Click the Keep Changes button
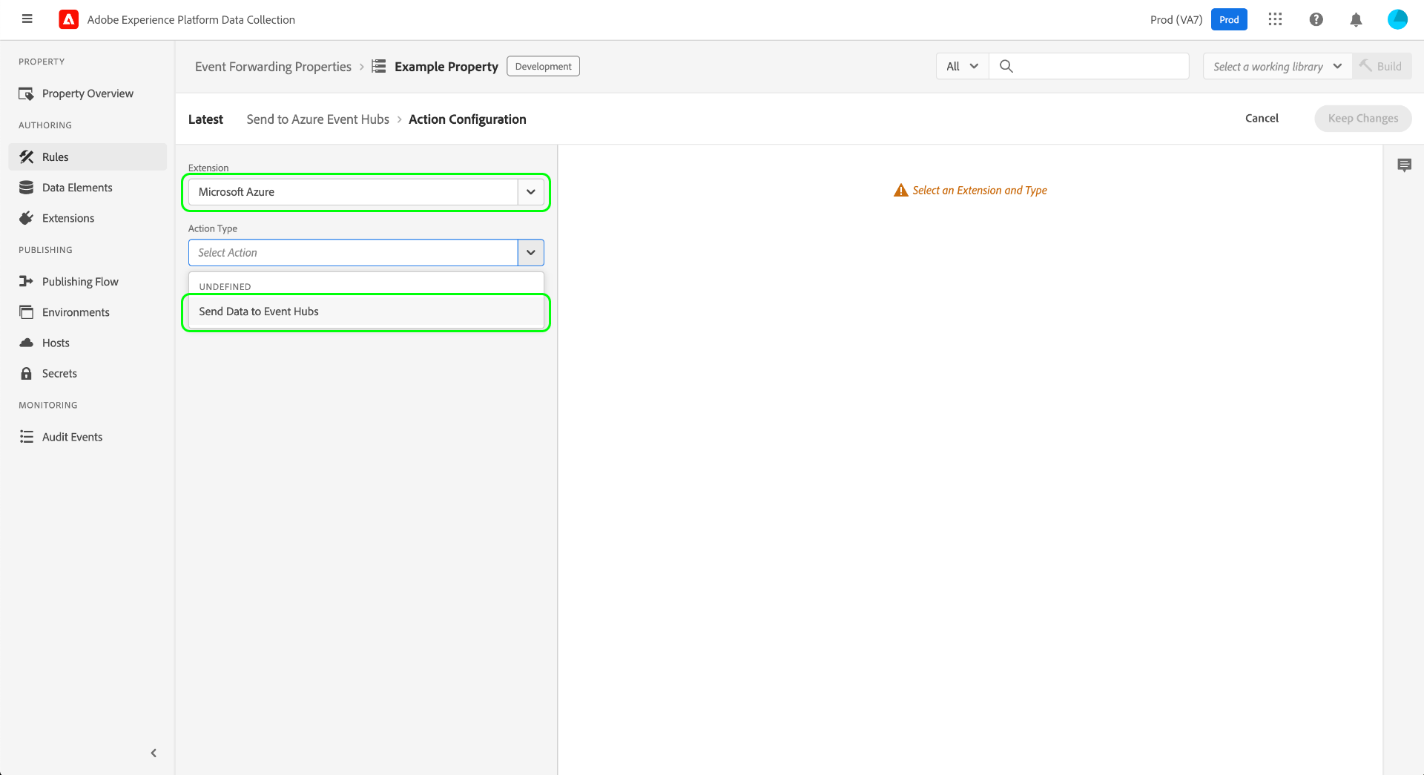The height and width of the screenshot is (775, 1424). 1362,119
